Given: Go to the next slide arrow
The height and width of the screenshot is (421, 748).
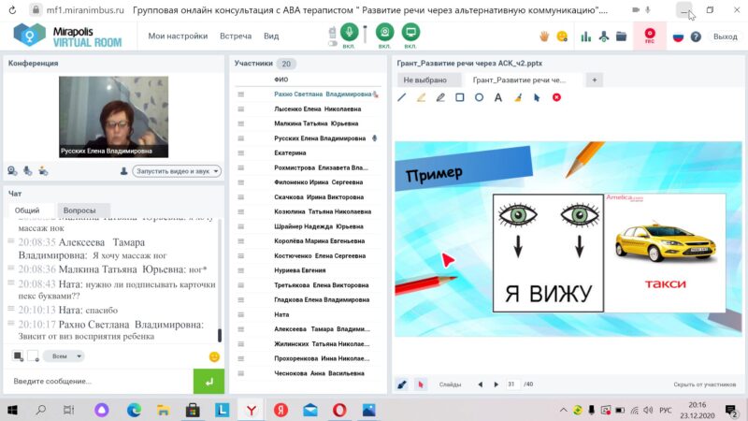Looking at the screenshot, I should [496, 385].
